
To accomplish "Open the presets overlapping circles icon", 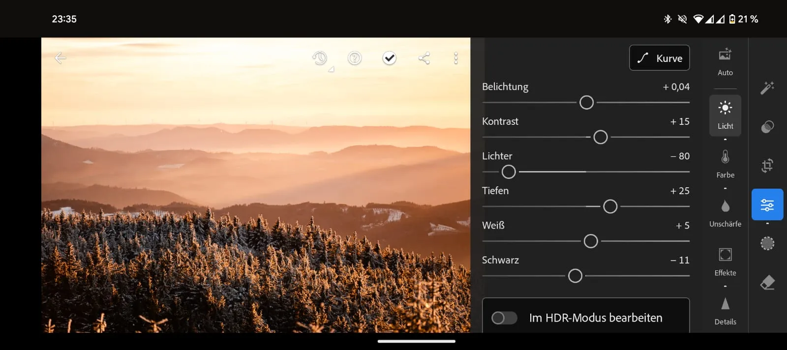I will pyautogui.click(x=767, y=127).
